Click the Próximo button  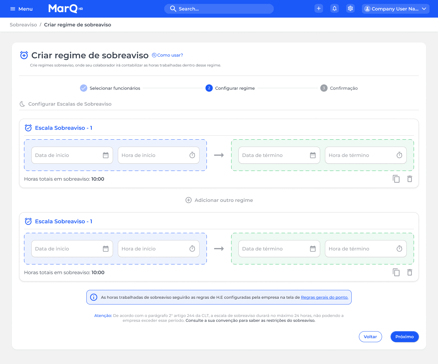405,337
